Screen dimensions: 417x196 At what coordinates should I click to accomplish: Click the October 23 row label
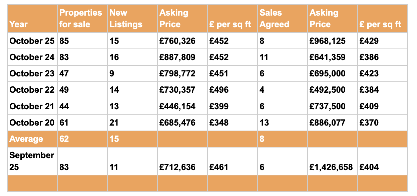pyautogui.click(x=32, y=73)
